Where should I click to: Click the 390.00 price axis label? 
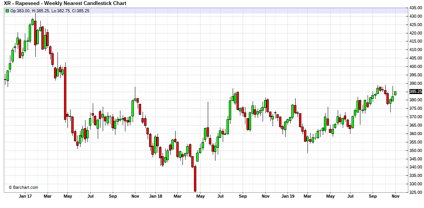(416, 83)
